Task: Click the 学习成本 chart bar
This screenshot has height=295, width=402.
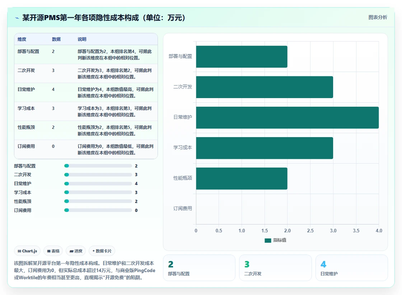Action: point(265,148)
